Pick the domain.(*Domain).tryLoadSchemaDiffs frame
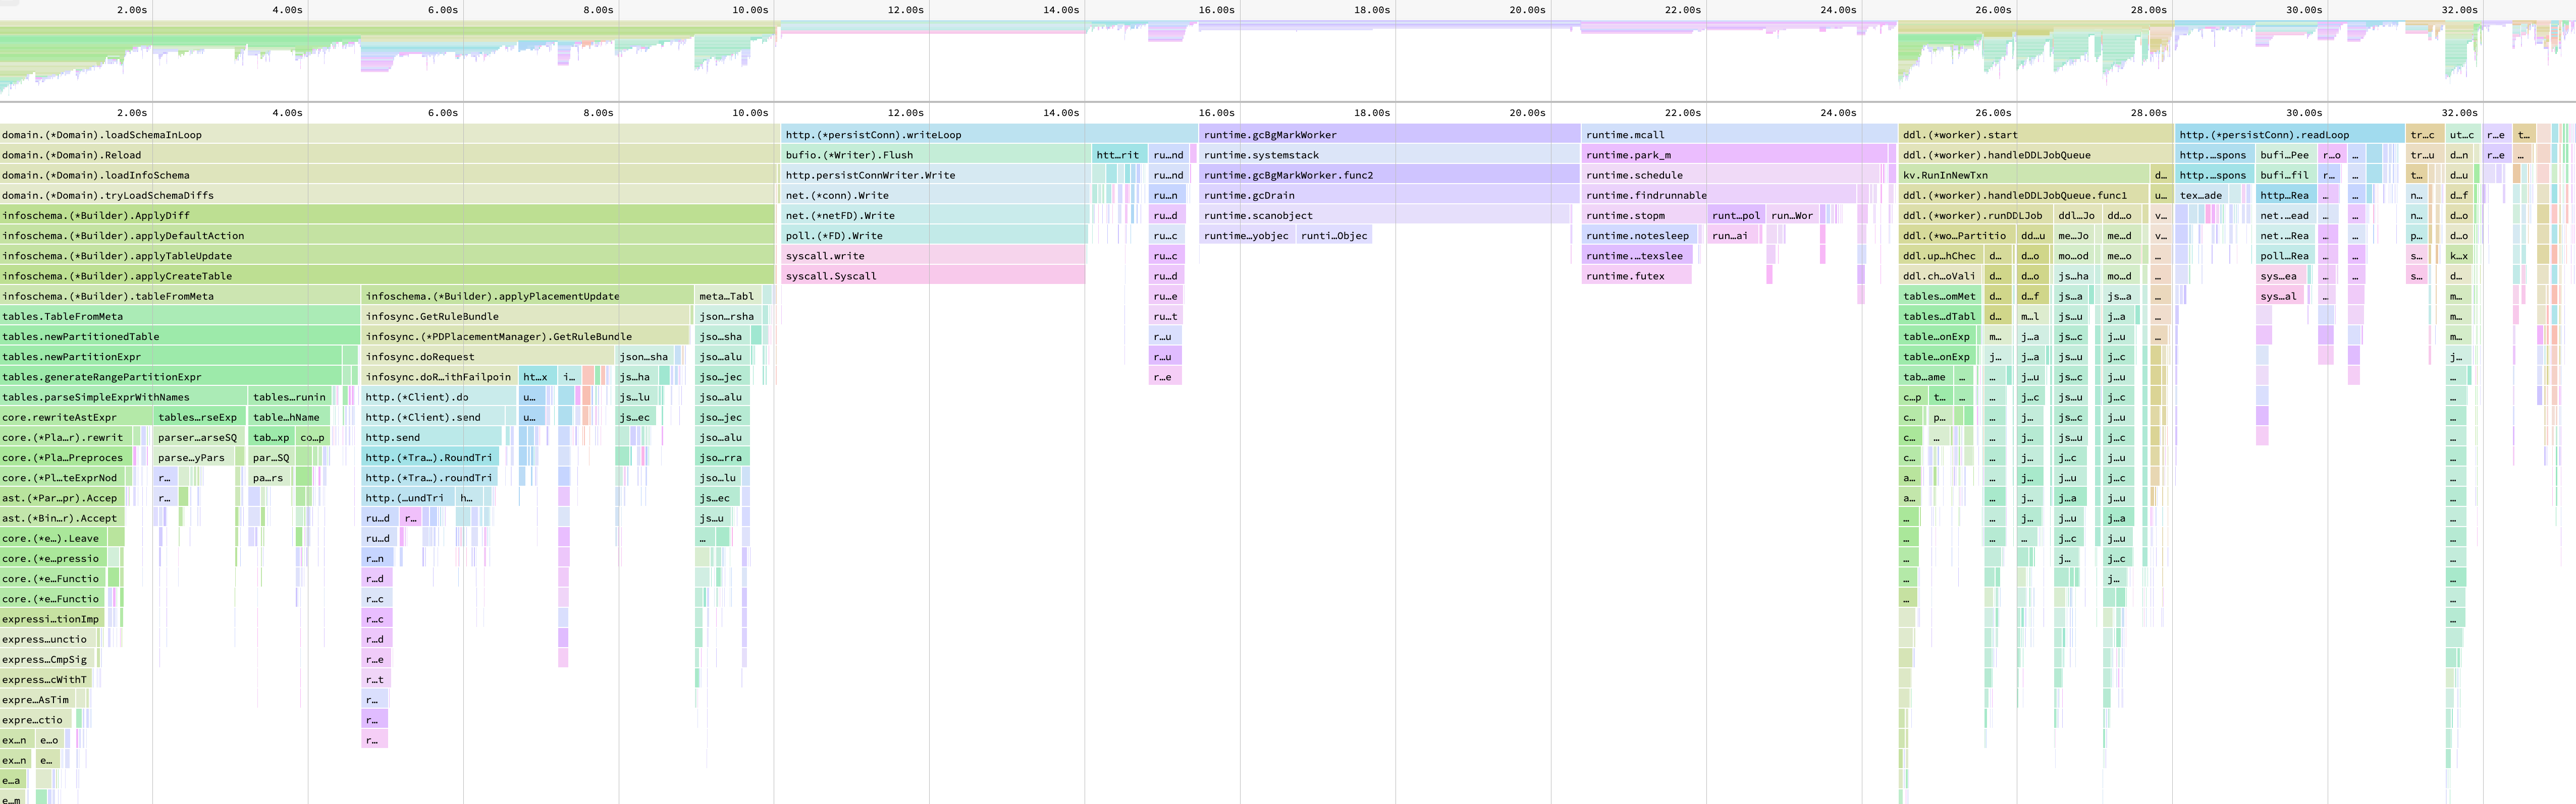Screen dimensions: 2576x804 388,195
